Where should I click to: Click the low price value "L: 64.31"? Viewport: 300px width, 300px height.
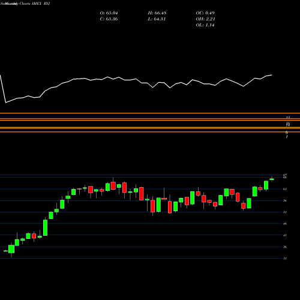(x=157, y=19)
